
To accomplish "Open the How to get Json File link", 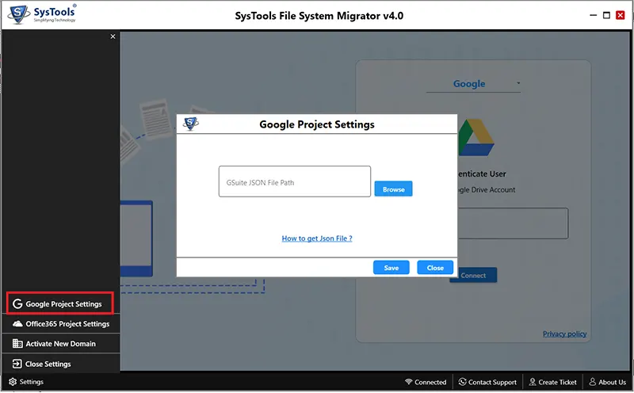I will tap(316, 238).
